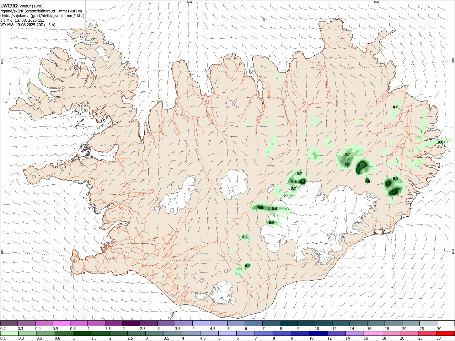Viewport: 455px width, 341px height.
Task: Click the 1.1 rainfall value on the map
Action: [347, 164]
